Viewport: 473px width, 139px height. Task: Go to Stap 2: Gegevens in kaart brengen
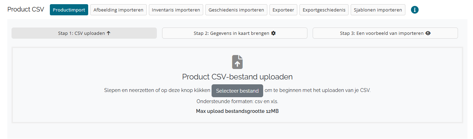[235, 33]
